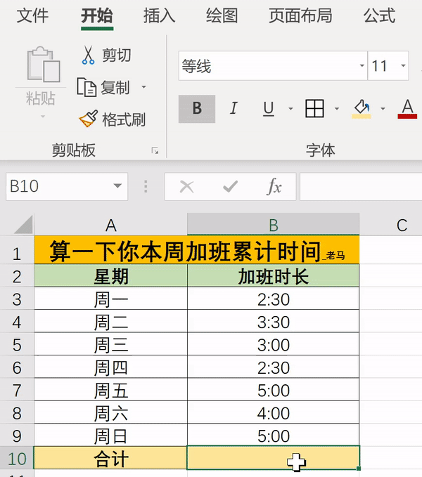
Task: Toggle Underline formatting
Action: tap(268, 109)
